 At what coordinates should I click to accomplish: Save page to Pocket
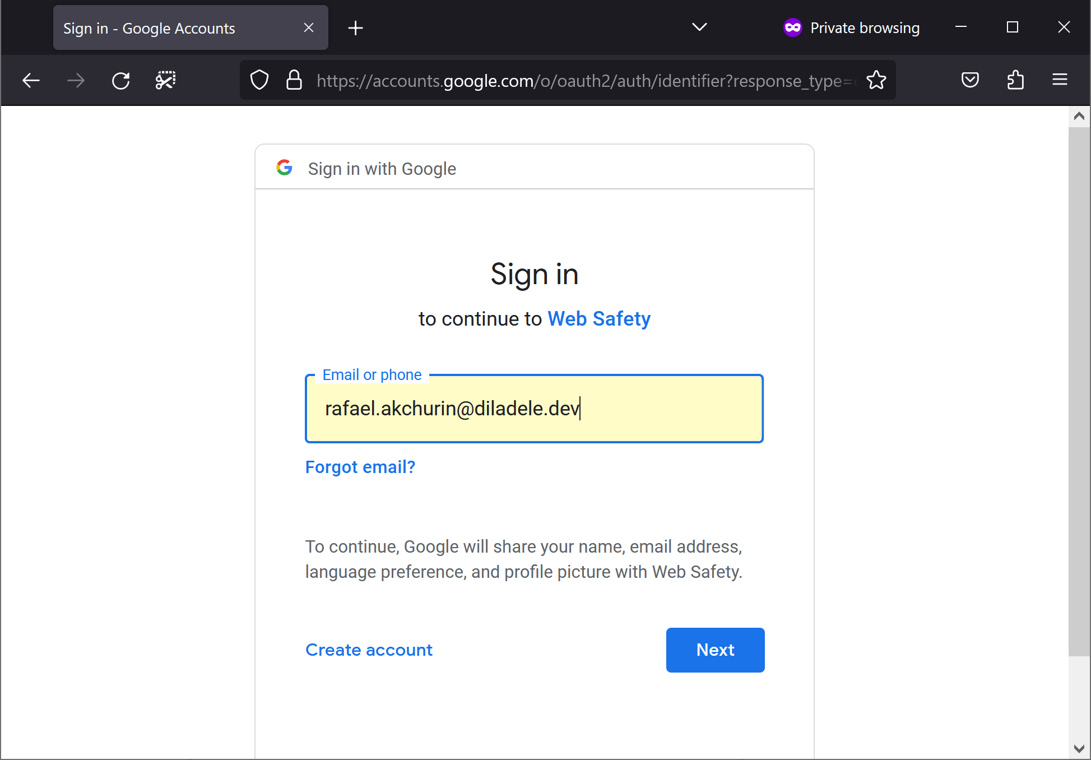[x=970, y=80]
